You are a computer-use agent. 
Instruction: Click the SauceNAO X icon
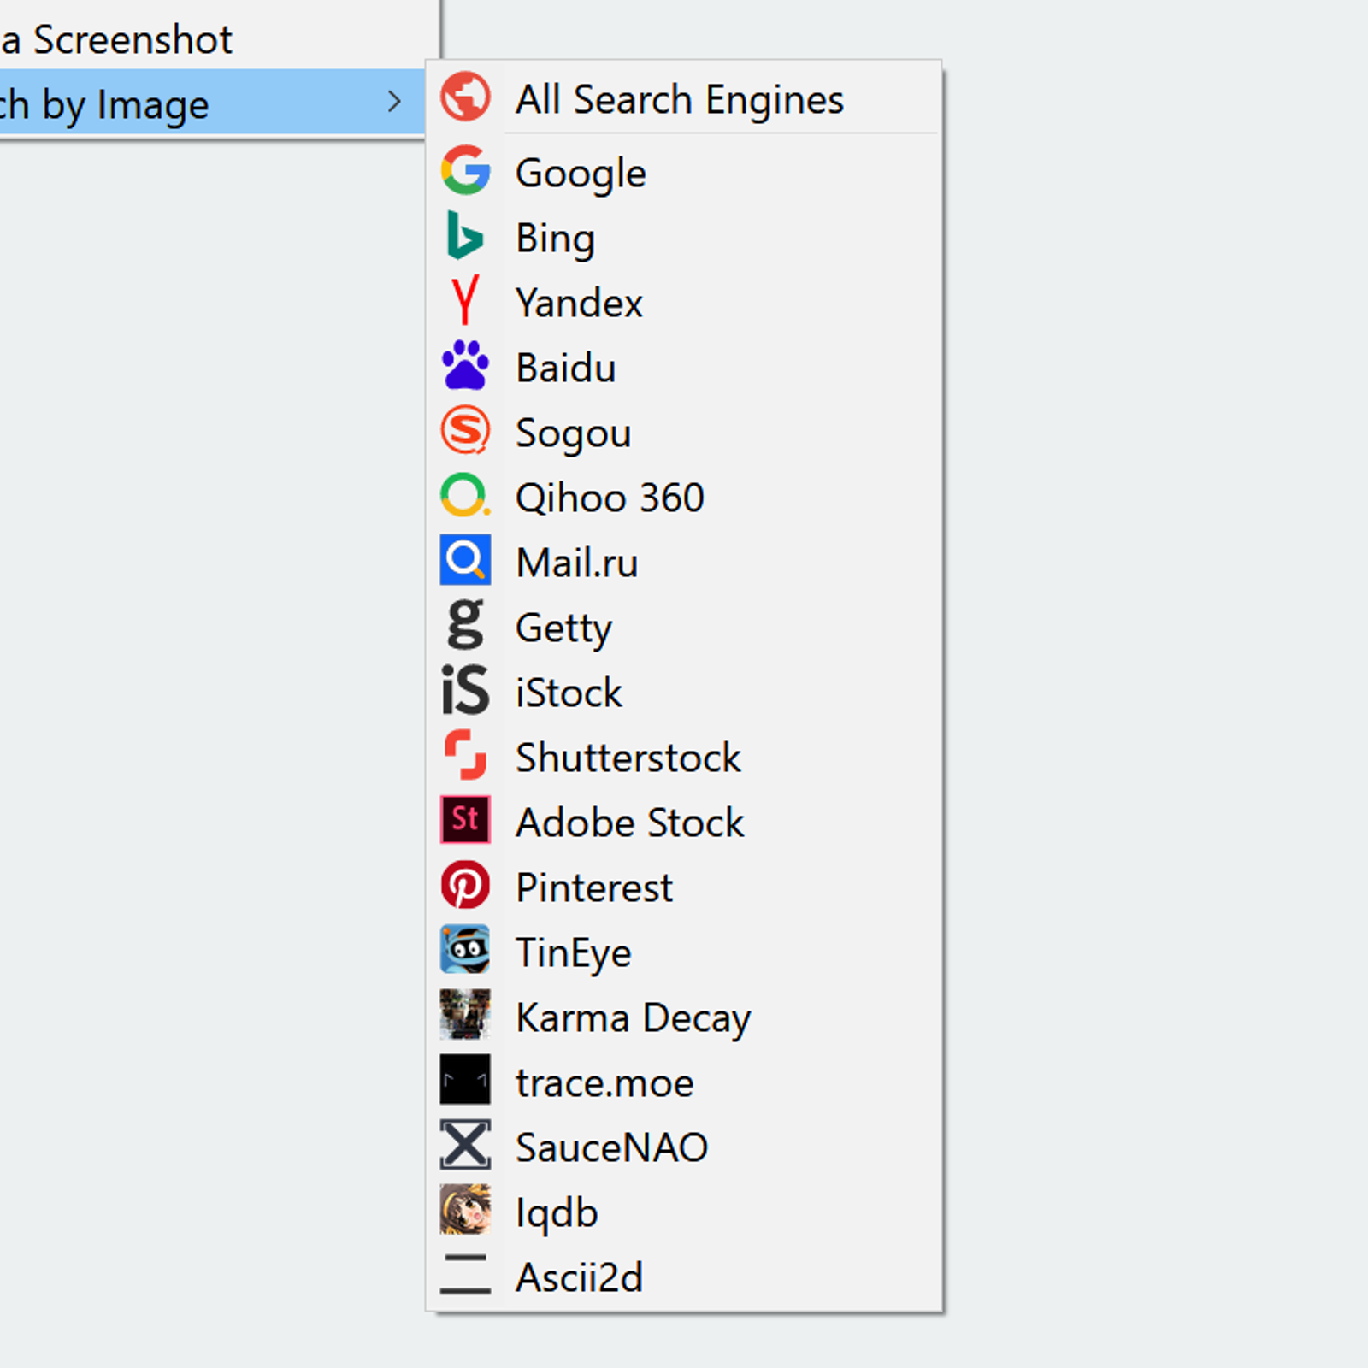(x=465, y=1145)
